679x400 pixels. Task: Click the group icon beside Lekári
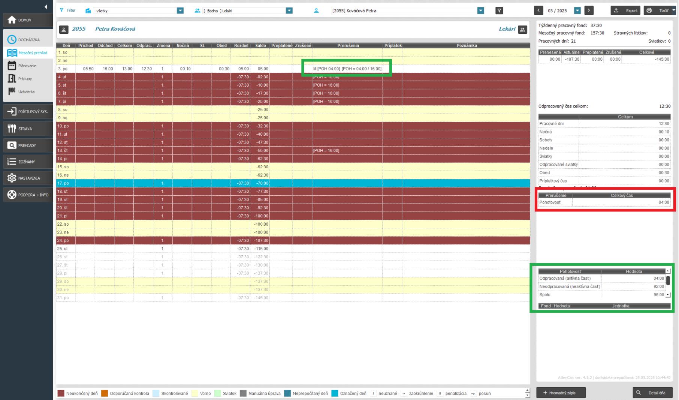click(522, 29)
